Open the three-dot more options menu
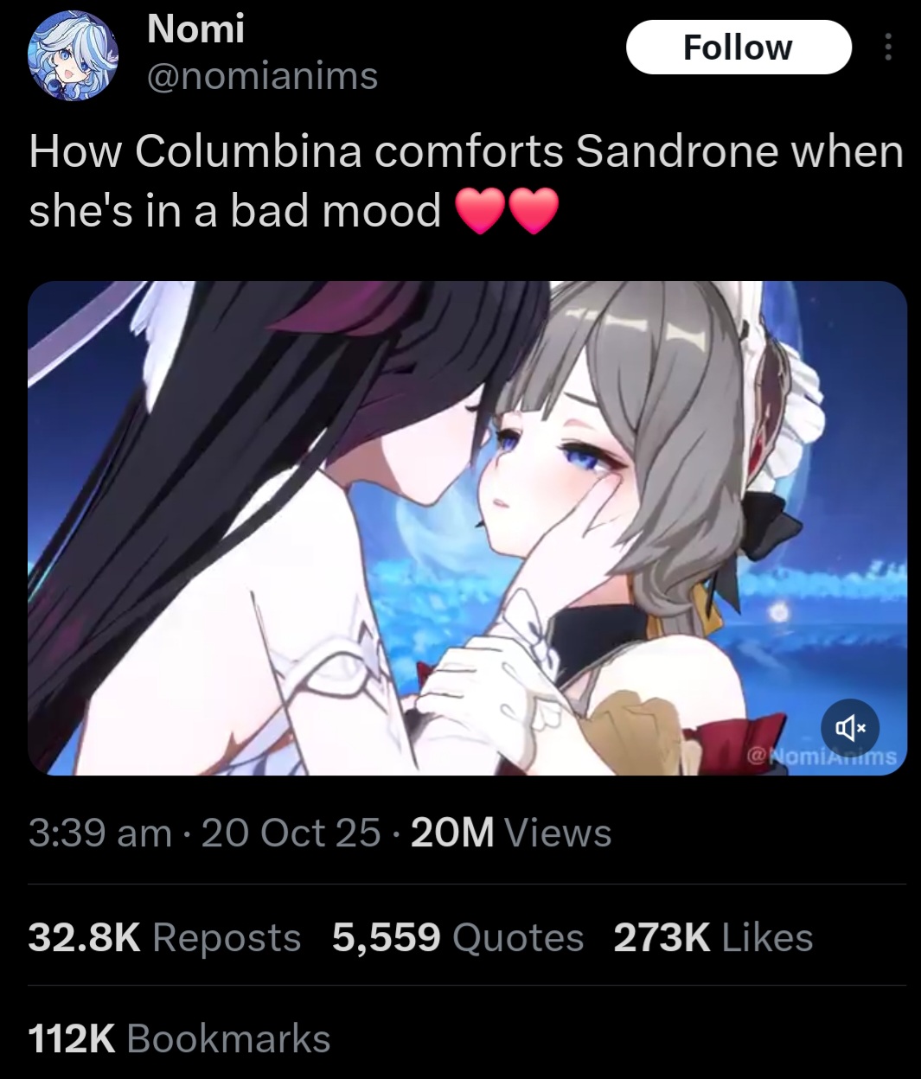The image size is (921, 1079). (x=886, y=48)
